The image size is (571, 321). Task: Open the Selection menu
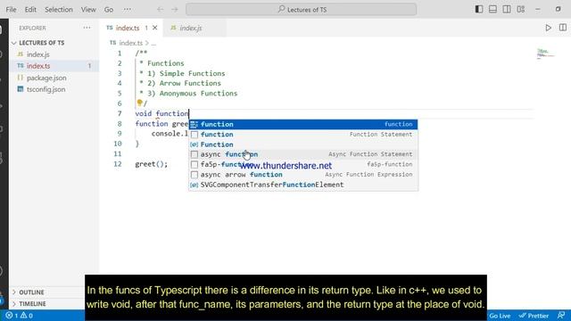[59, 10]
